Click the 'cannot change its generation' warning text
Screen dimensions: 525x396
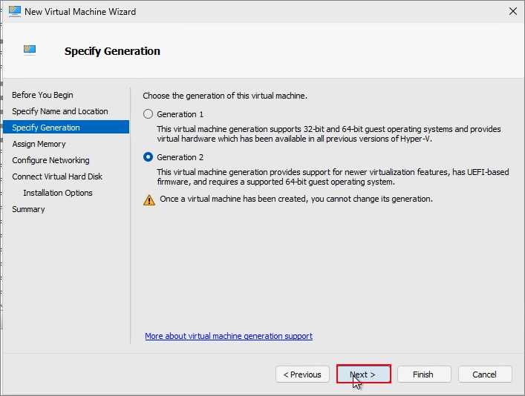pyautogui.click(x=296, y=199)
